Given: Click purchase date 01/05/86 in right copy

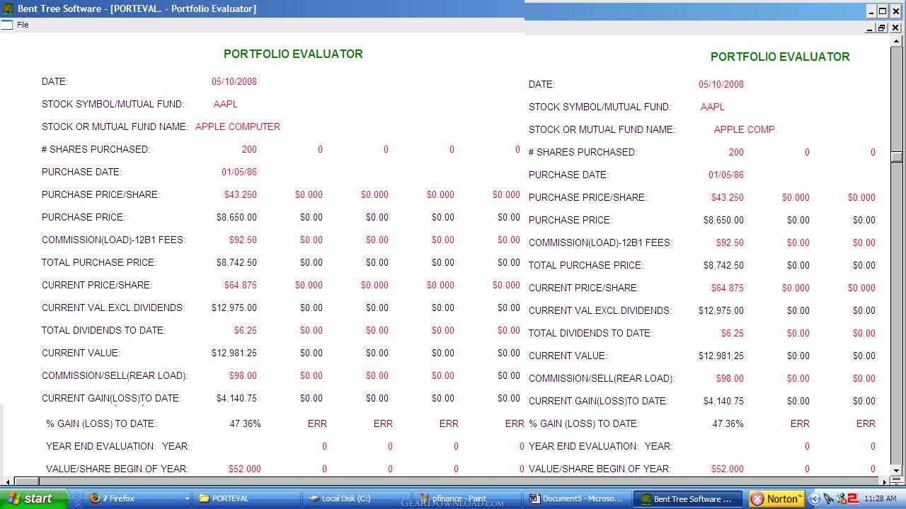Looking at the screenshot, I should click(x=726, y=175).
